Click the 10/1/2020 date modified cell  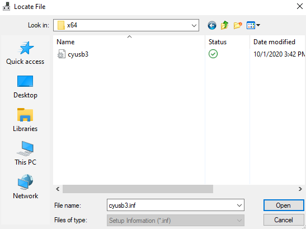279,54
